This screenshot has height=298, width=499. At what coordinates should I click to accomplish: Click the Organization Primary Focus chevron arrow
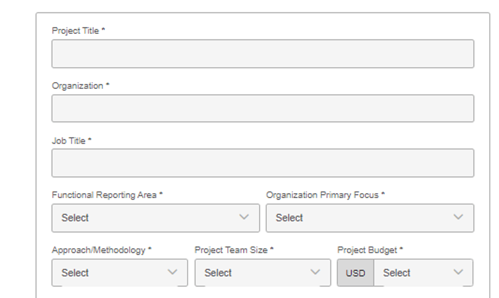[x=458, y=217]
